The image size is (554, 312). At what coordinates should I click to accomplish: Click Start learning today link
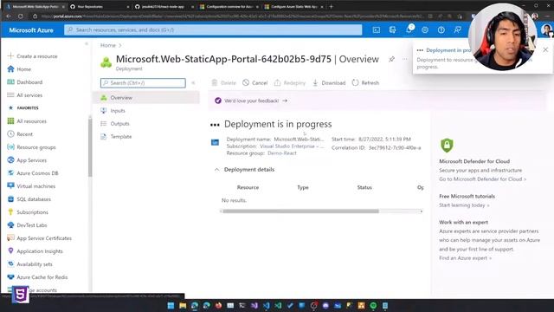464,205
